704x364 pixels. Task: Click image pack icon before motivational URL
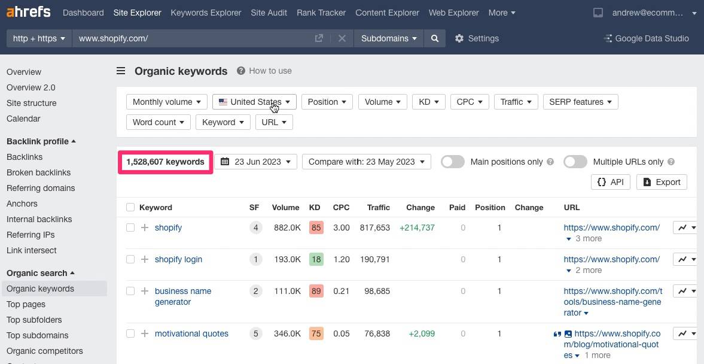pos(568,334)
